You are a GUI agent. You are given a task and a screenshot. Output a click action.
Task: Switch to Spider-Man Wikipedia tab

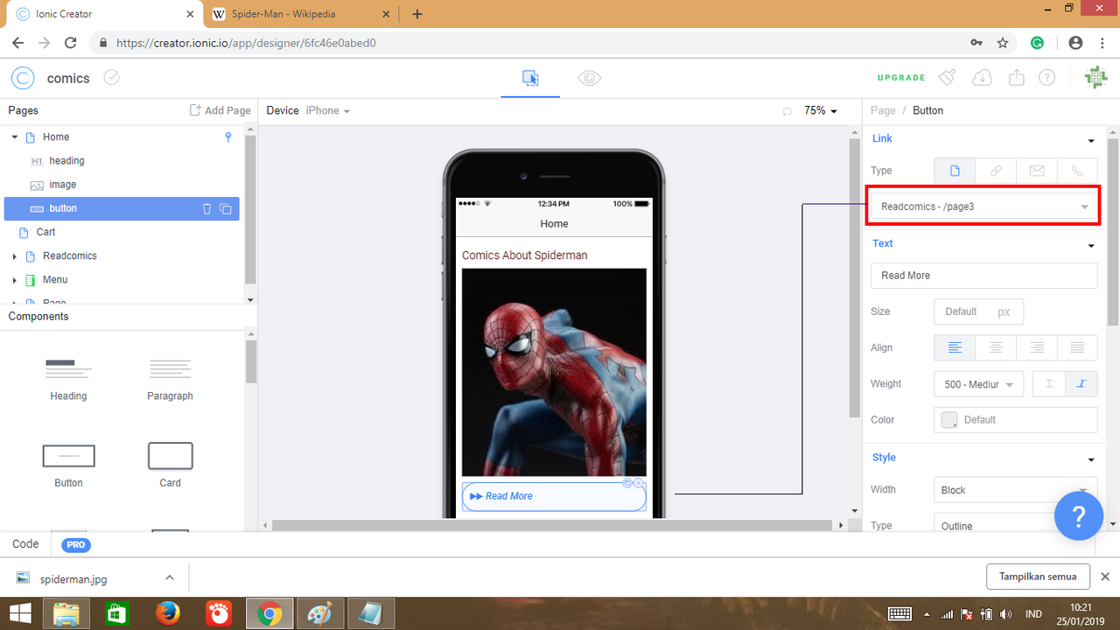pos(302,14)
